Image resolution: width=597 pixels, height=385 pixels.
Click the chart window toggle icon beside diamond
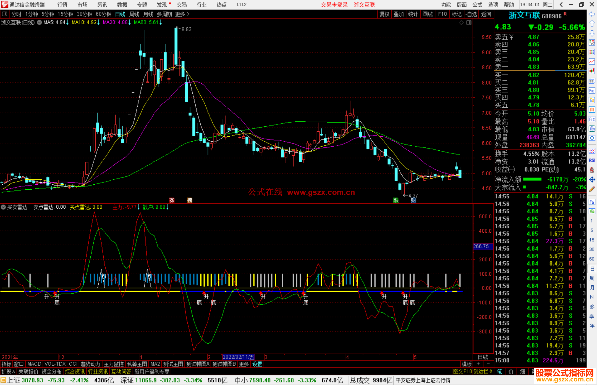[469, 23]
